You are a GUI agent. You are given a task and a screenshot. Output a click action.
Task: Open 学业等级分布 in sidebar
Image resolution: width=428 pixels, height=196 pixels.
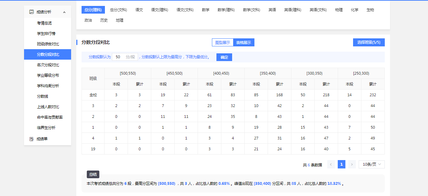pyautogui.click(x=48, y=75)
